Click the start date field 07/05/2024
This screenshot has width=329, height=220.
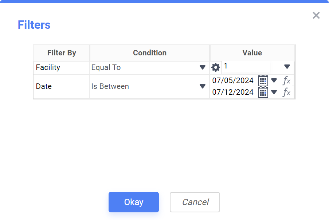point(233,80)
